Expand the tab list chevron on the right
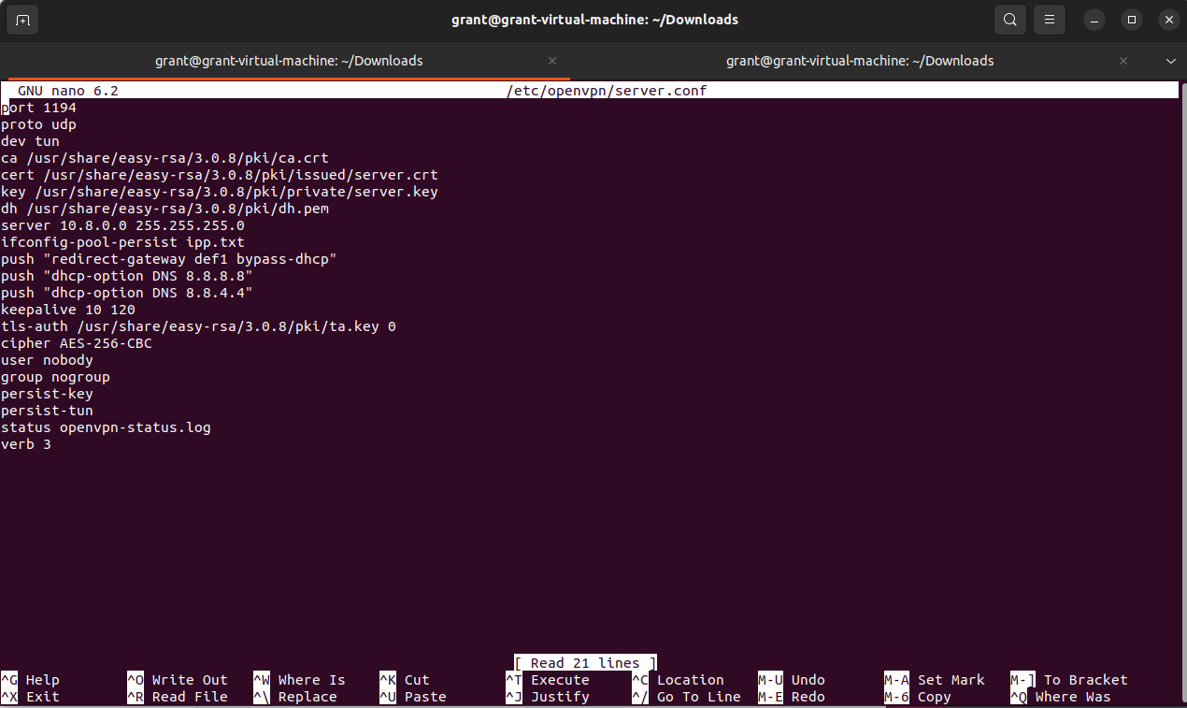The width and height of the screenshot is (1187, 708). click(1170, 60)
